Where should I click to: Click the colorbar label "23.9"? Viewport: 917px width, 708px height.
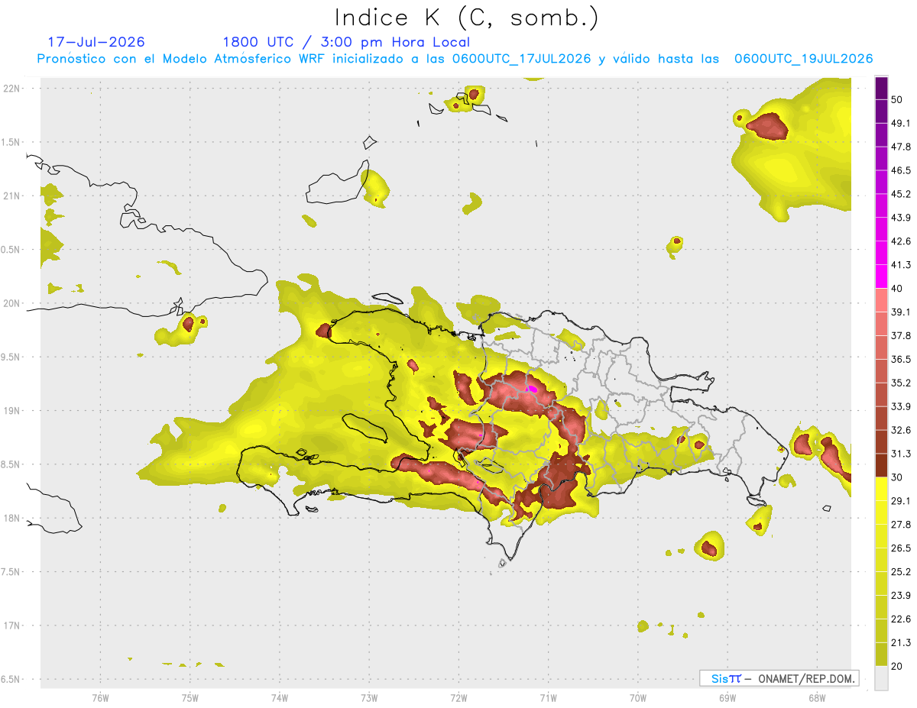tap(901, 596)
